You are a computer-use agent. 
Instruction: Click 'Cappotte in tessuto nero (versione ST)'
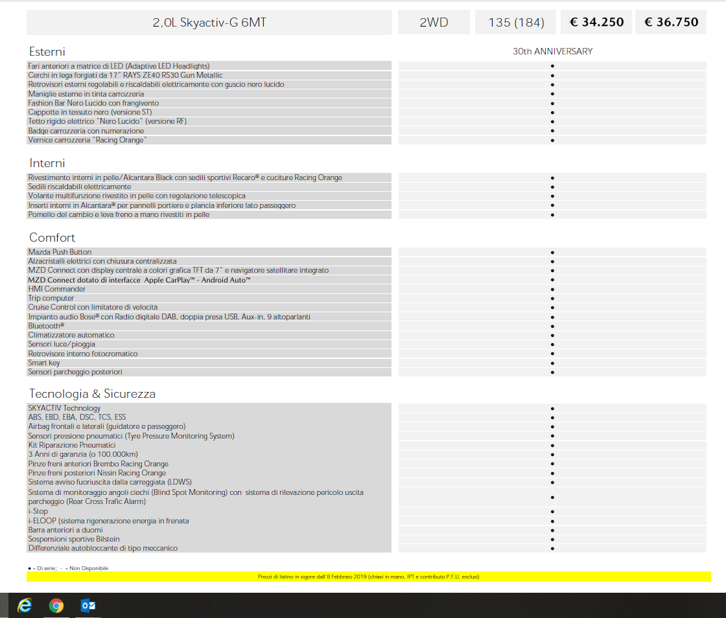[x=209, y=113]
